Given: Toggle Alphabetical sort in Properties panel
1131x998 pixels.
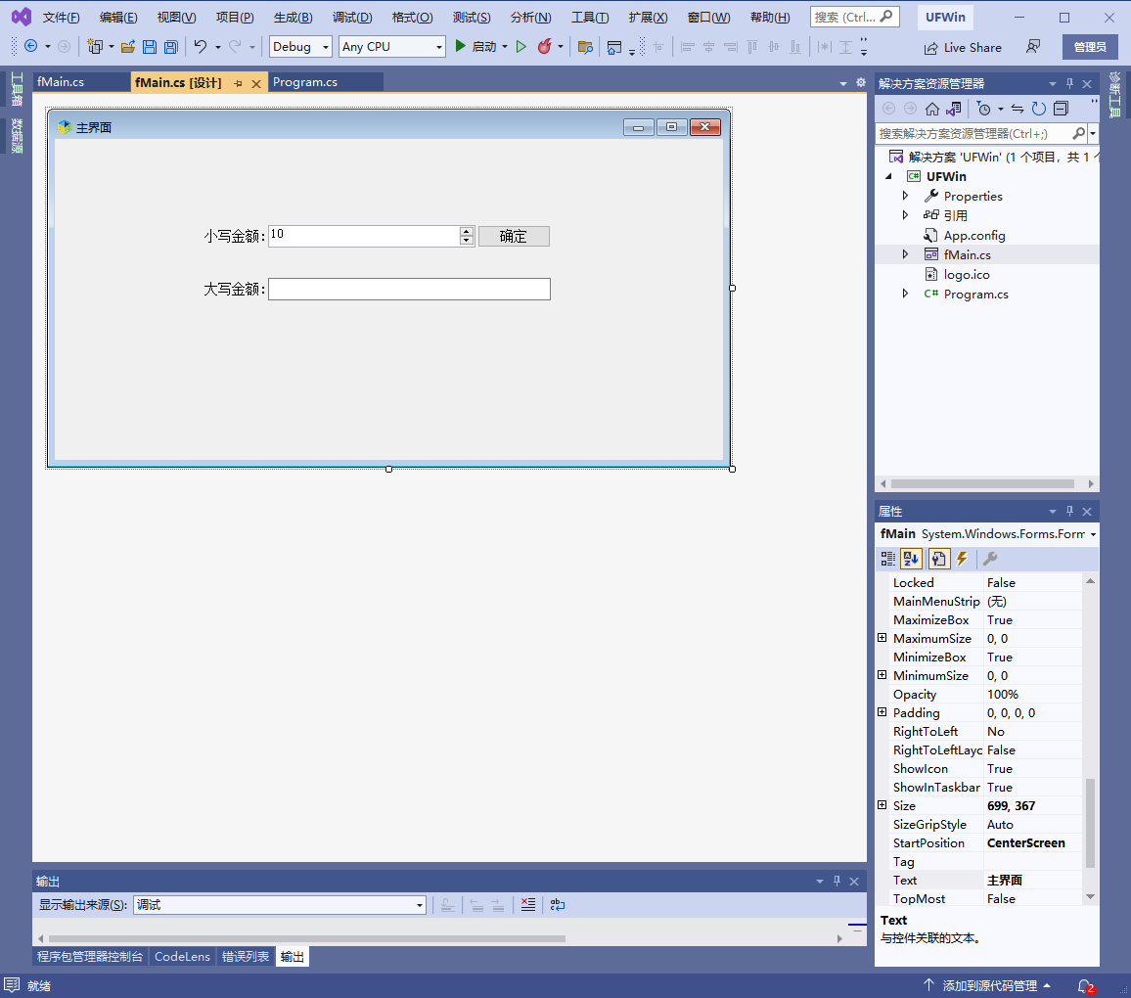Looking at the screenshot, I should click(x=912, y=559).
